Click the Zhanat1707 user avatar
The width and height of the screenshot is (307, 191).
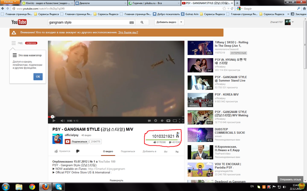coord(288,22)
